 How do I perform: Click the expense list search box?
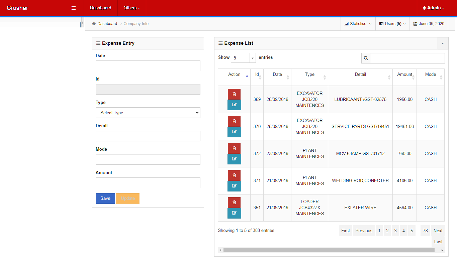coord(407,58)
